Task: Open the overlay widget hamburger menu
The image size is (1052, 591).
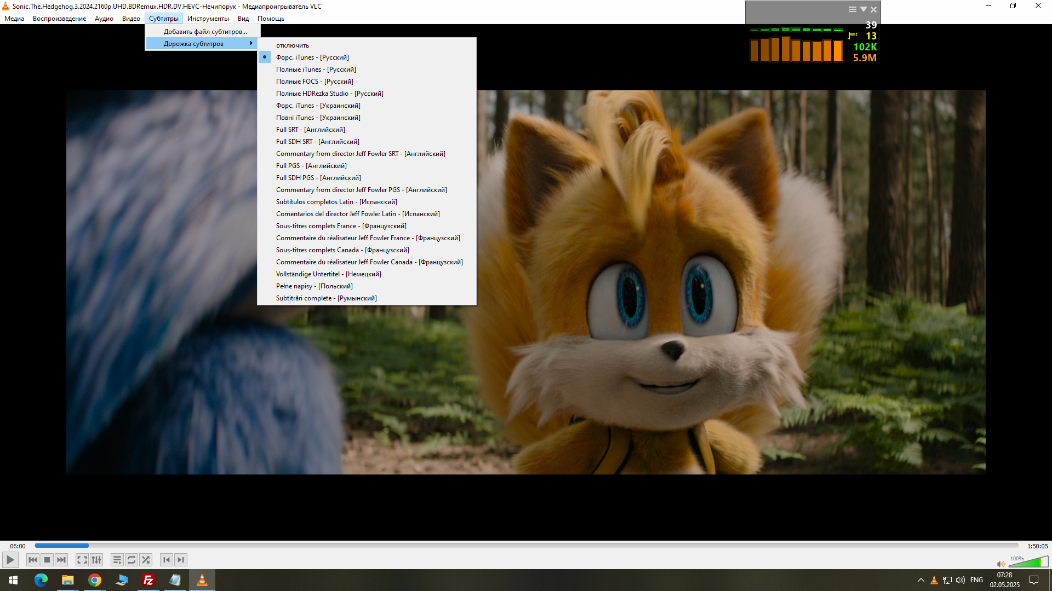Action: tap(853, 9)
